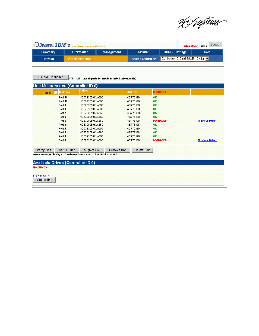The height and width of the screenshot is (336, 259).
Task: Click the Port 10 row label
Action: click(63, 101)
